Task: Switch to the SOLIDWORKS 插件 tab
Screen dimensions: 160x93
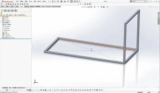Action: (x=56, y=6)
